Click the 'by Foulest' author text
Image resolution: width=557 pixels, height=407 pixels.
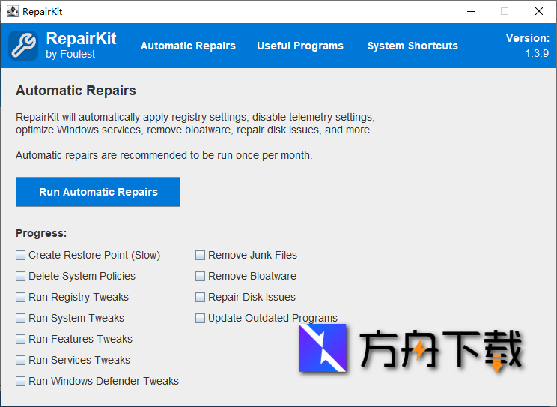click(70, 54)
